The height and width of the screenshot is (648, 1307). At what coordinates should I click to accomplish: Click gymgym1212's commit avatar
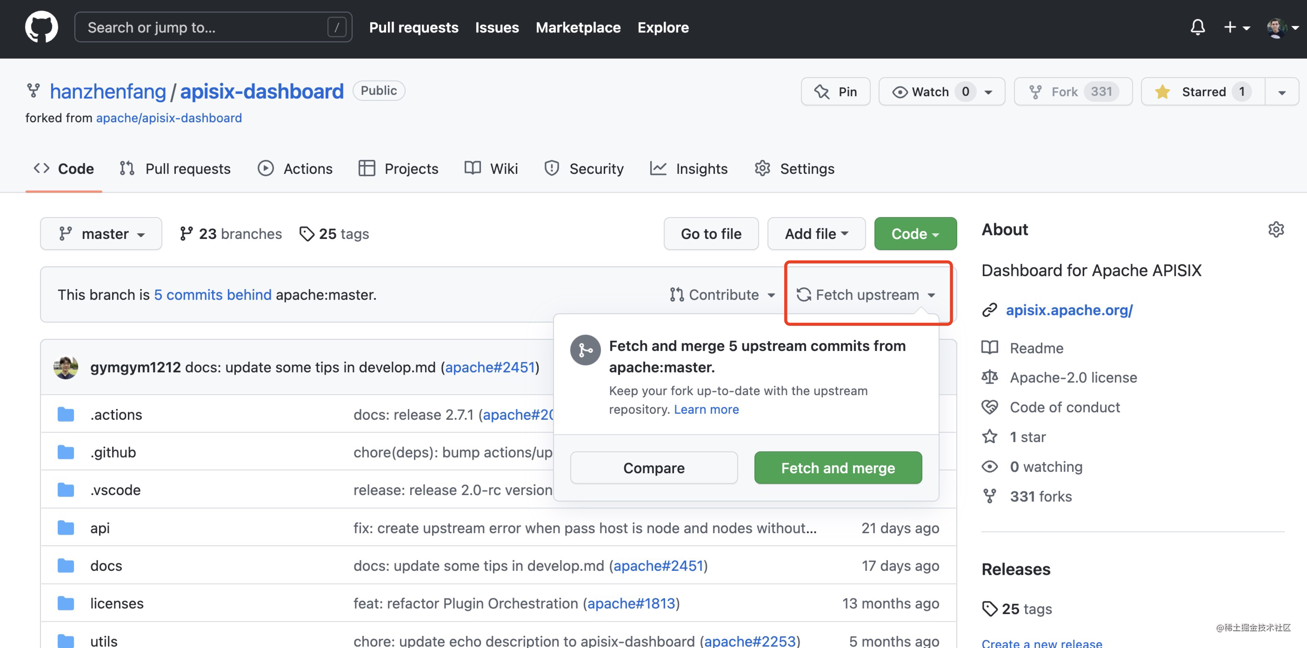(66, 367)
